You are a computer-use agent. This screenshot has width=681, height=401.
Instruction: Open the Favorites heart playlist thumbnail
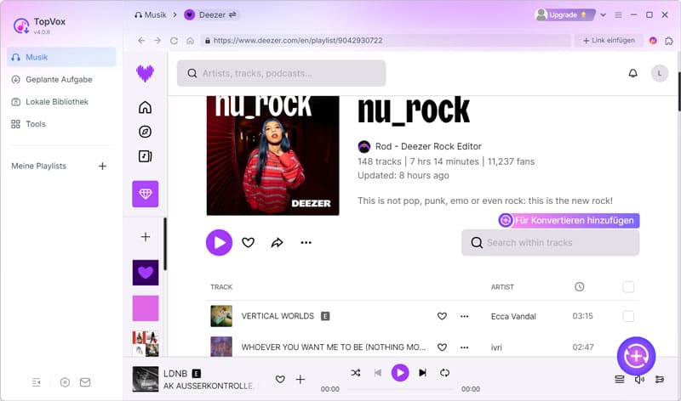[145, 273]
